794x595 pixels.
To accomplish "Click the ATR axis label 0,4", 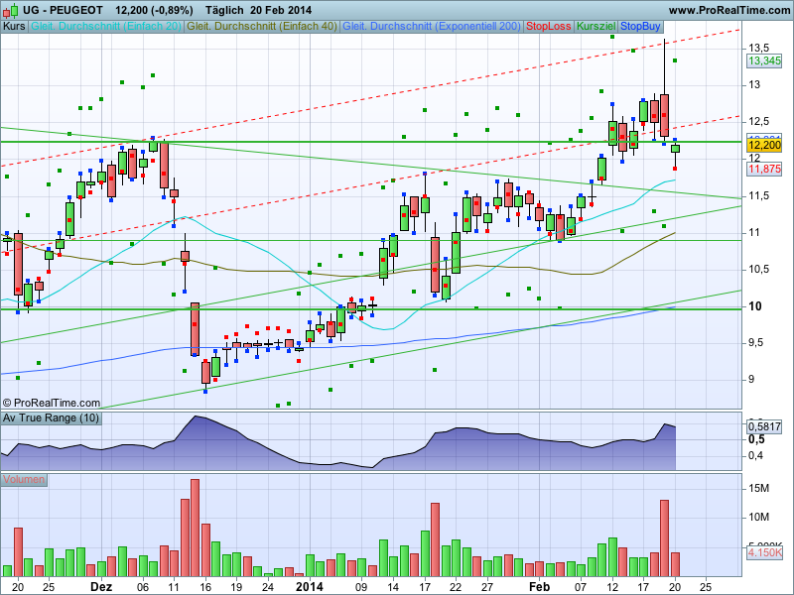I will 756,456.
